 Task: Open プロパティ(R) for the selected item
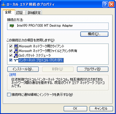pyautogui.click(x=93, y=69)
